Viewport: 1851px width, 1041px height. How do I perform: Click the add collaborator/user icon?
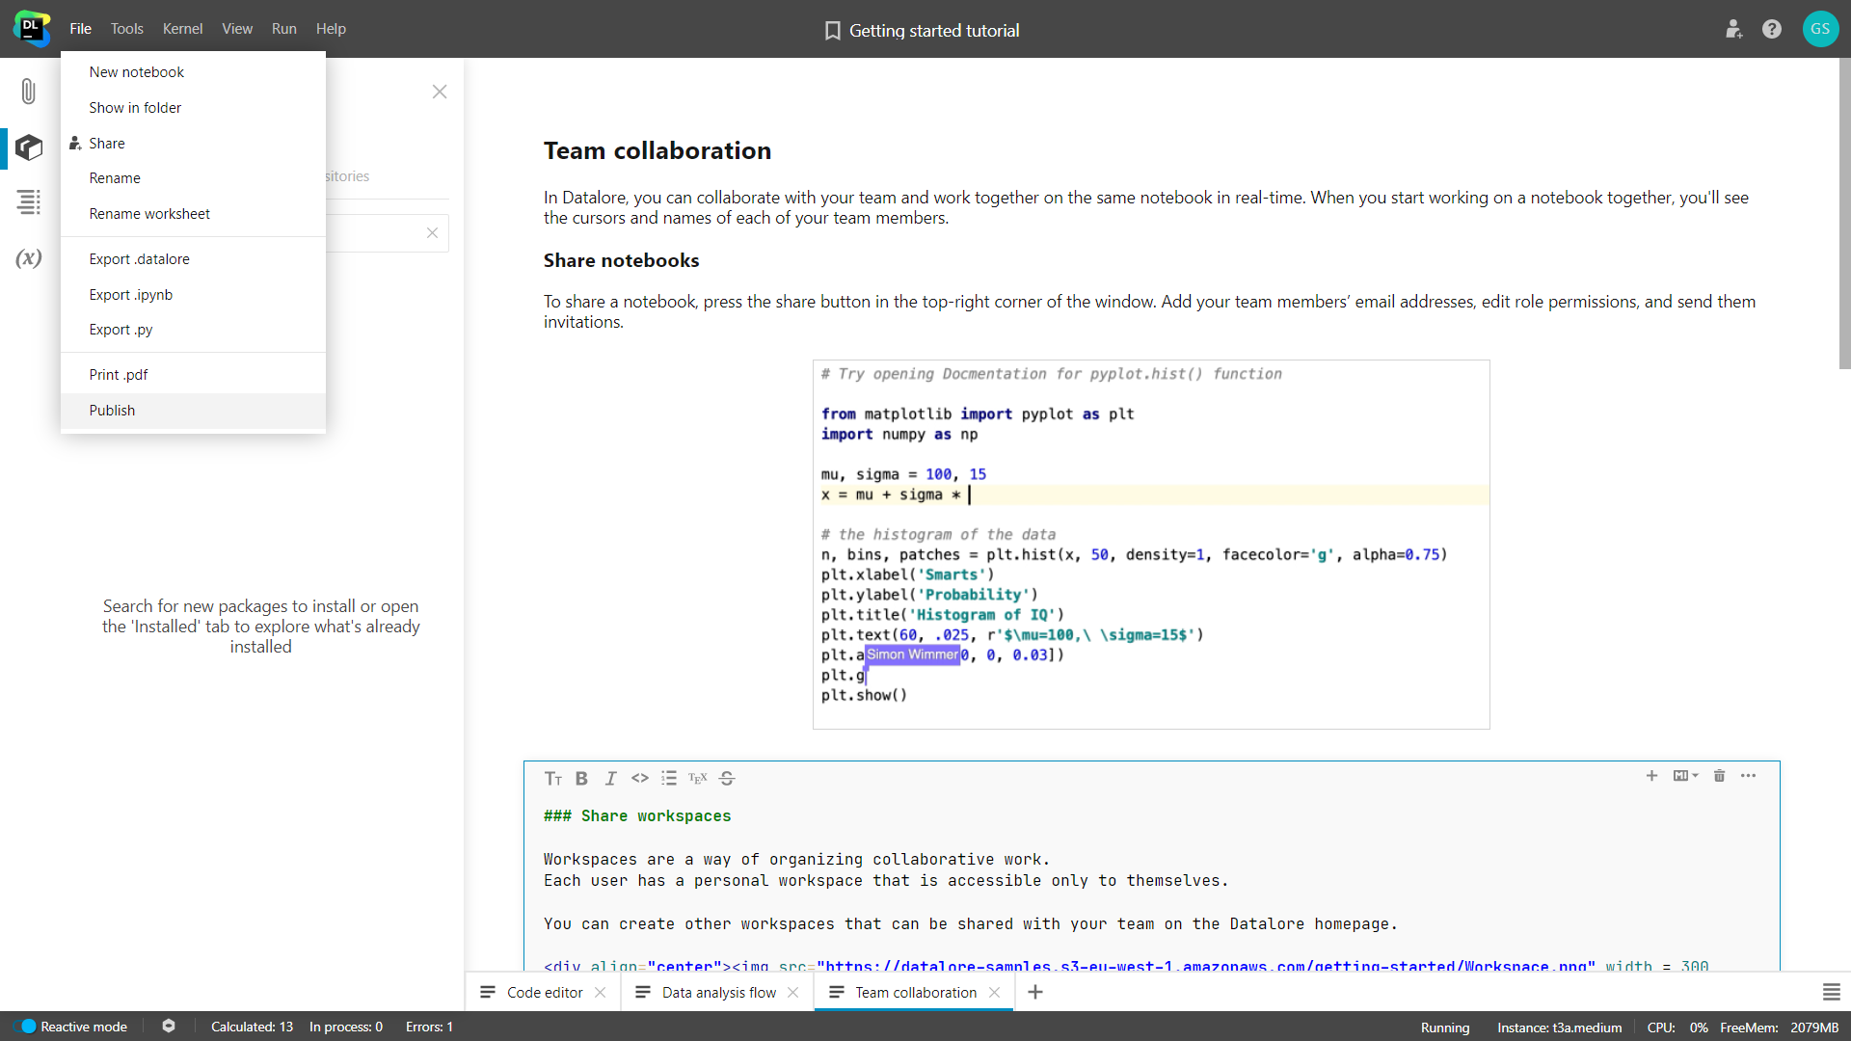coord(1732,28)
